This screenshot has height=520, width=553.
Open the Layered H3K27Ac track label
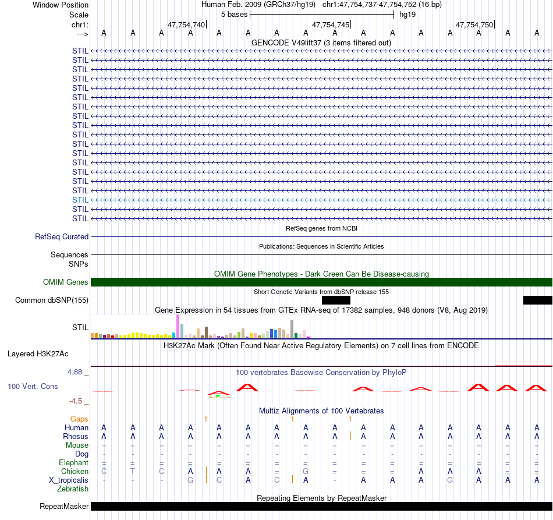coord(38,354)
